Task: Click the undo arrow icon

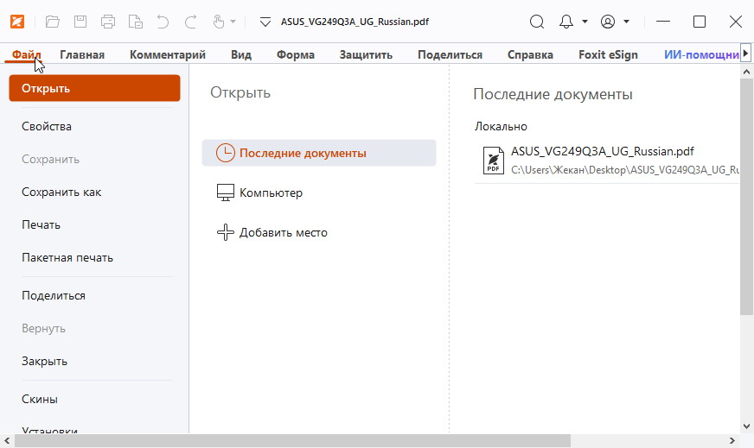Action: (x=163, y=22)
